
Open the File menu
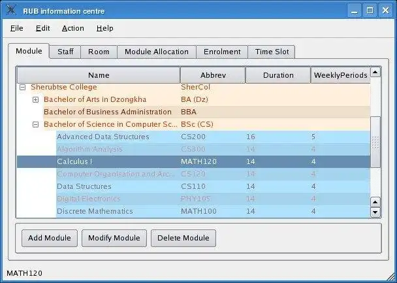coord(17,28)
